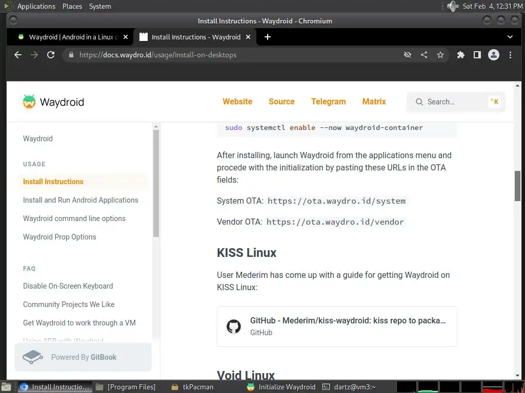The height and width of the screenshot is (393, 525).
Task: Expand the tab search chevron
Action: pos(510,37)
